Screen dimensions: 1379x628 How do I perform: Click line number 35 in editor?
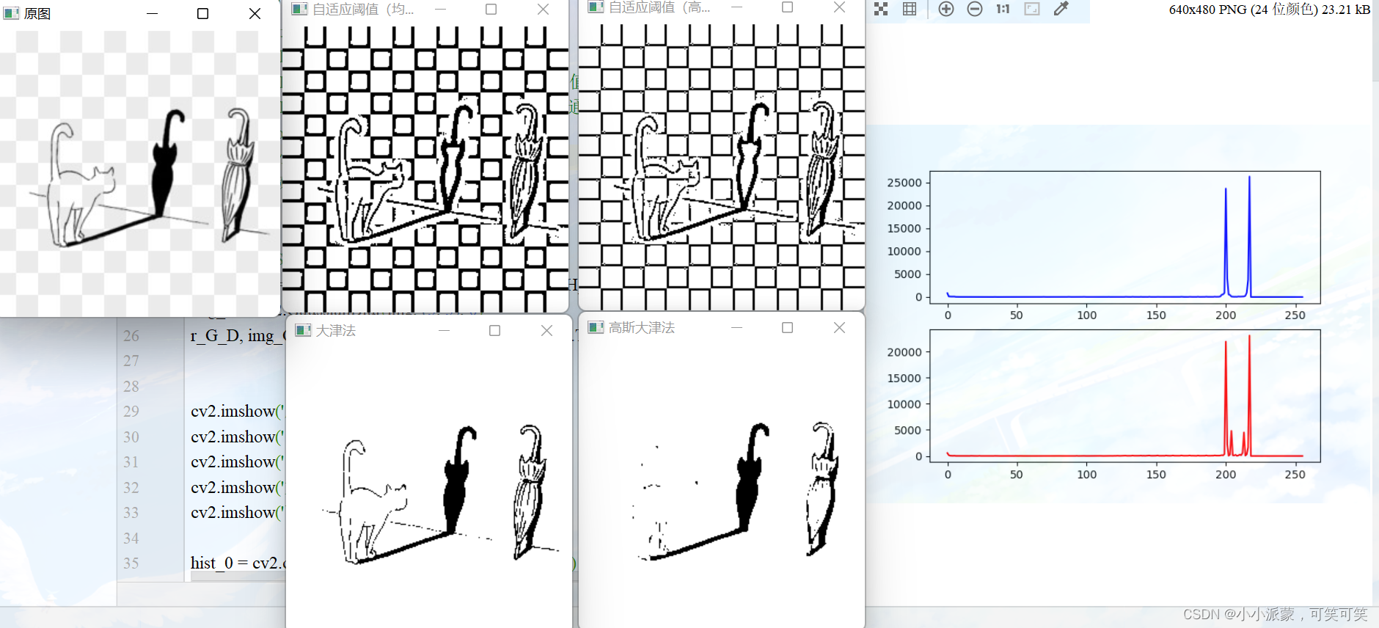(131, 563)
